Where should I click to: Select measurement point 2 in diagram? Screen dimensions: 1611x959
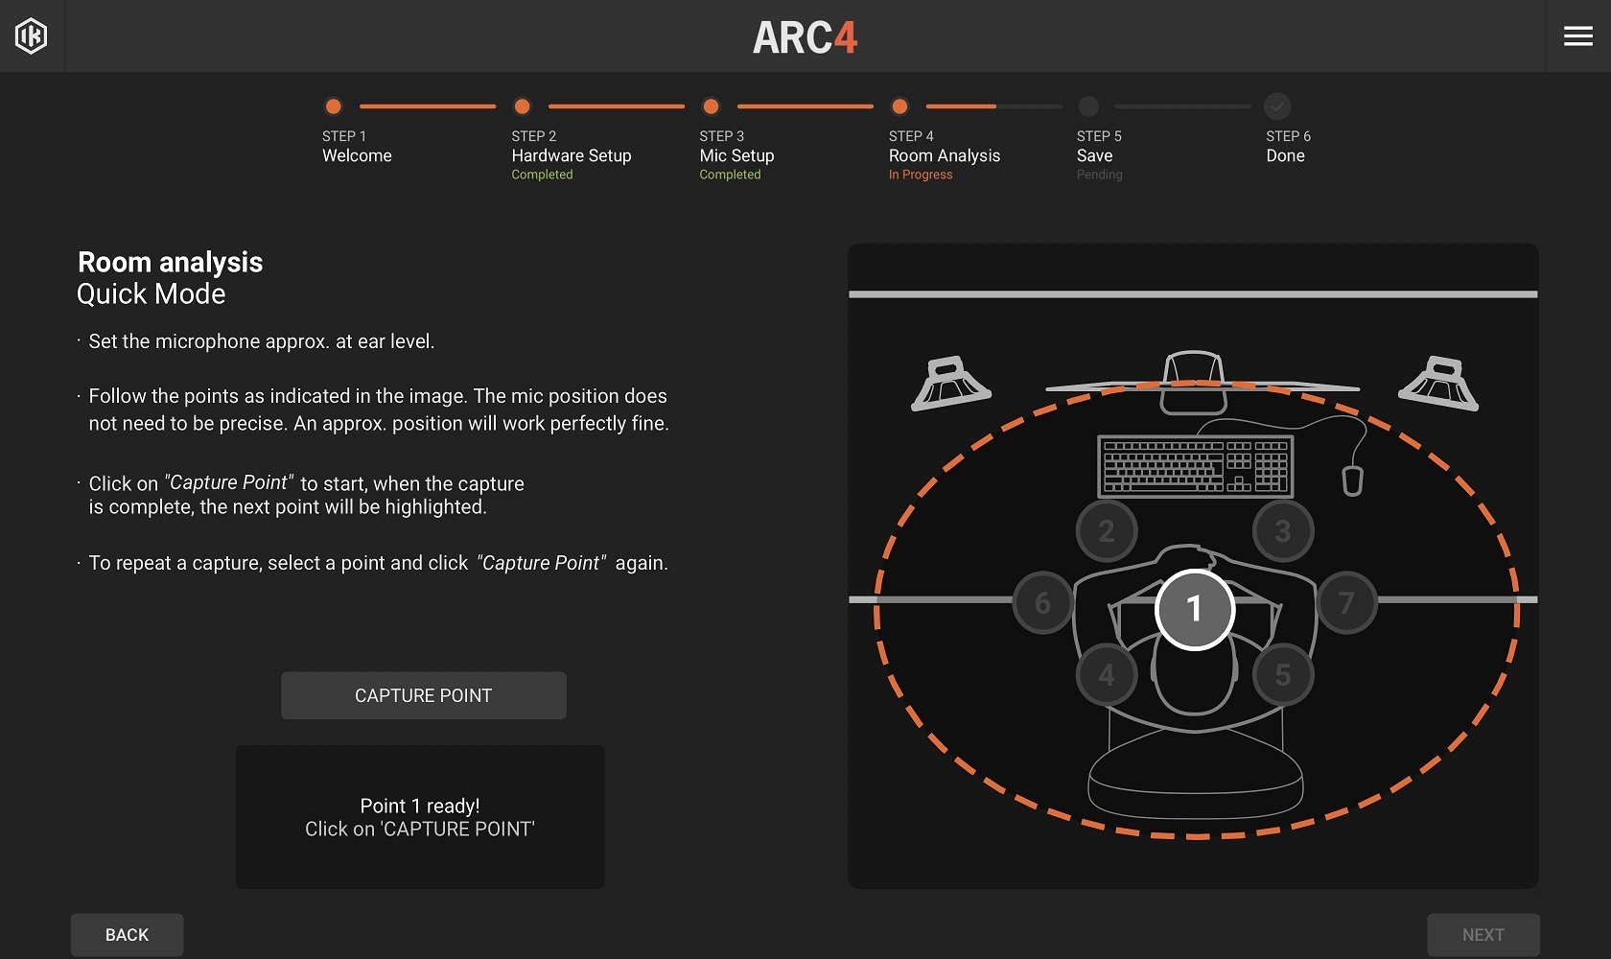pyautogui.click(x=1107, y=531)
